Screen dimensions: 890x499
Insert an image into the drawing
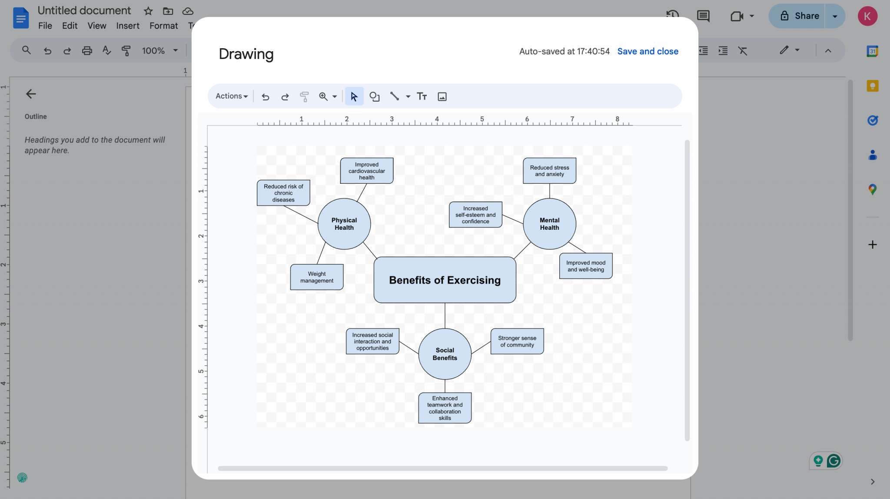pyautogui.click(x=442, y=96)
